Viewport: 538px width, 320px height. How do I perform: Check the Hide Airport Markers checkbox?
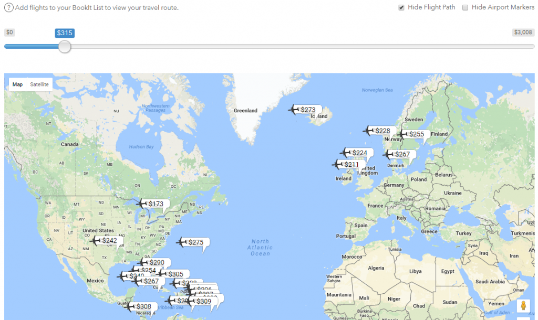[x=465, y=7]
